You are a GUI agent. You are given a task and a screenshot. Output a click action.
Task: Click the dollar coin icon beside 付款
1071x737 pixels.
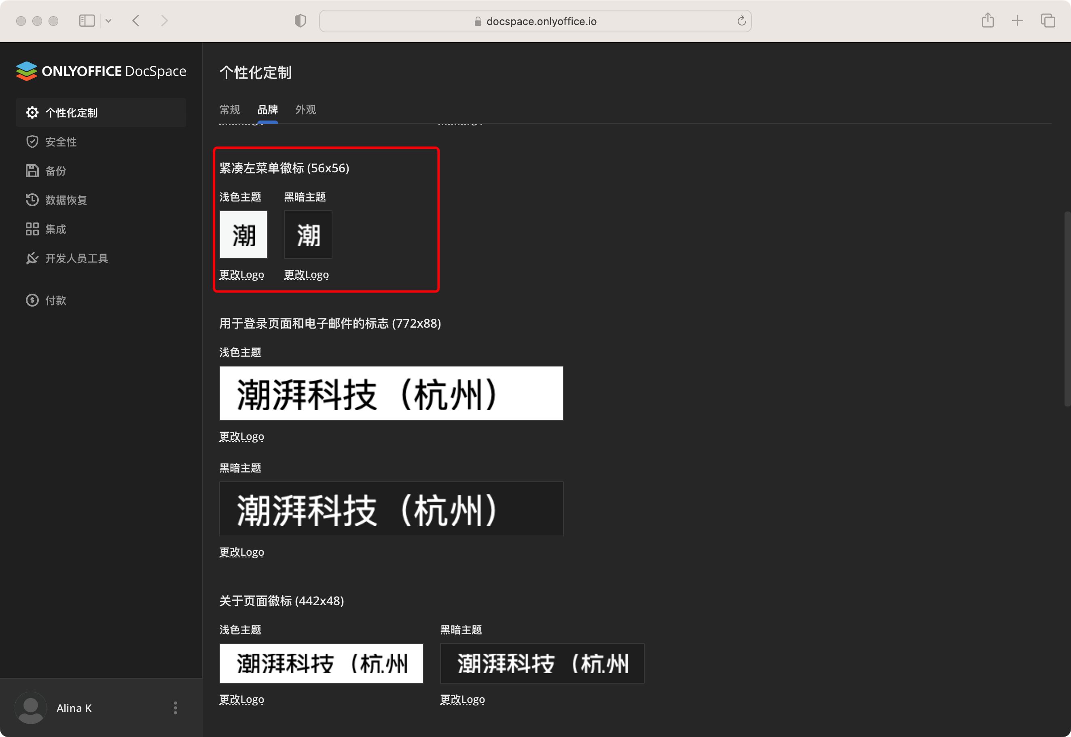coord(32,300)
